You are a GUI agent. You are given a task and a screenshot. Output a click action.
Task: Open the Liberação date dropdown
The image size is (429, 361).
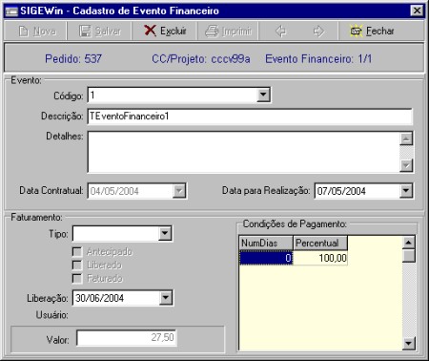(166, 298)
